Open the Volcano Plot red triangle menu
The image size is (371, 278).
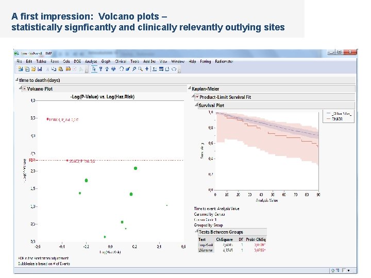[24, 89]
